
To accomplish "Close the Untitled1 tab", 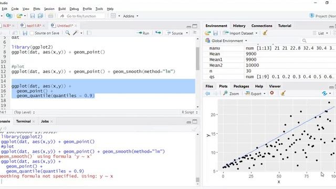I will (76, 26).
